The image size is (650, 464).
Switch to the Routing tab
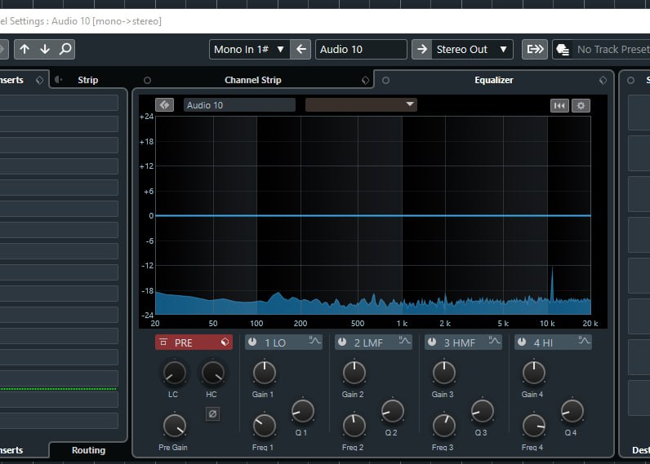pyautogui.click(x=88, y=450)
